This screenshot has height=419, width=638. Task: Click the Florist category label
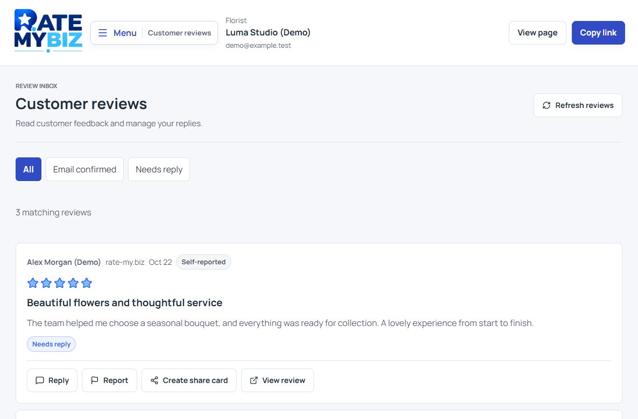point(236,20)
